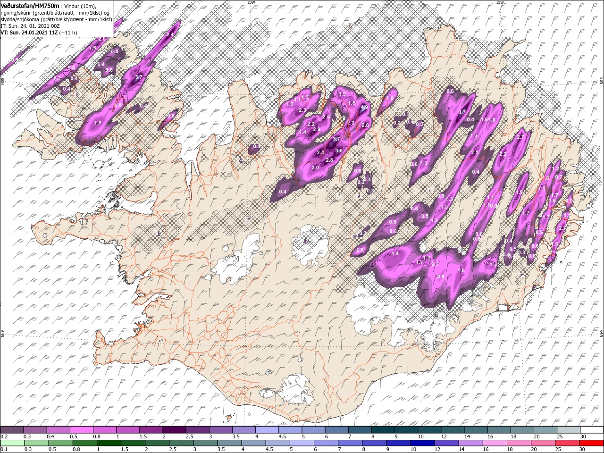This screenshot has height=453, width=604.
Task: Select the white legend swatch labeled 30
Action: click(x=592, y=429)
